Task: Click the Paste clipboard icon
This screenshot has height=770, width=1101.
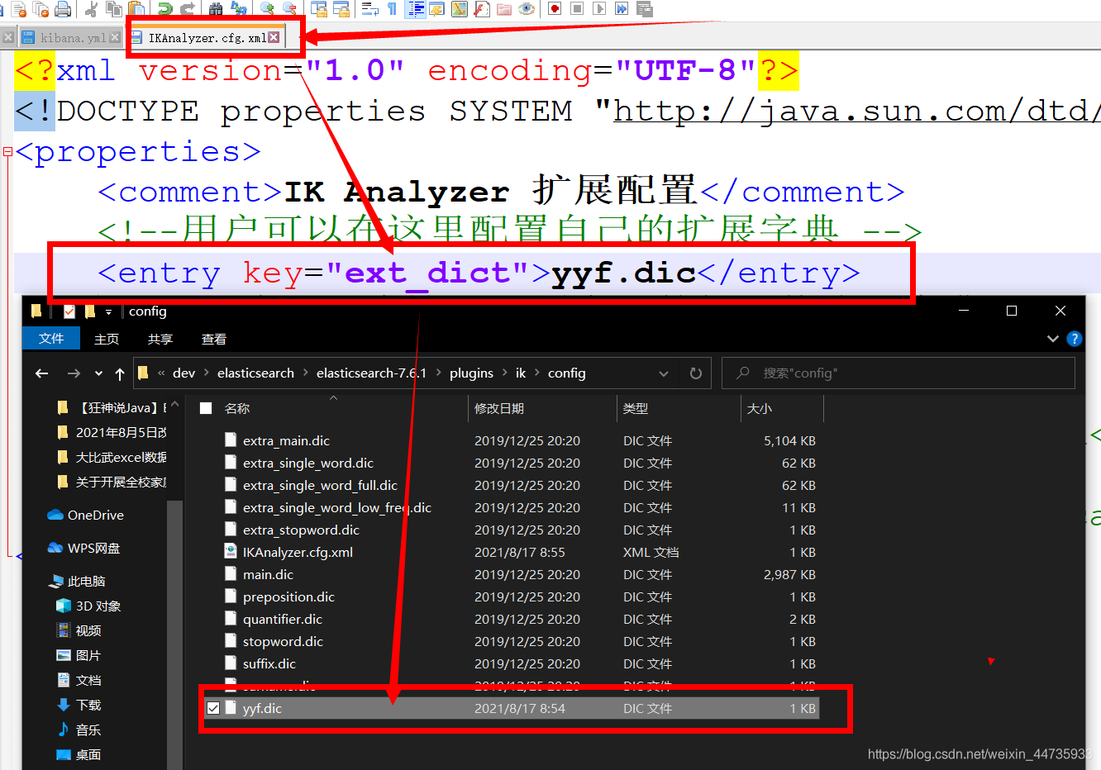Action: pos(136,10)
